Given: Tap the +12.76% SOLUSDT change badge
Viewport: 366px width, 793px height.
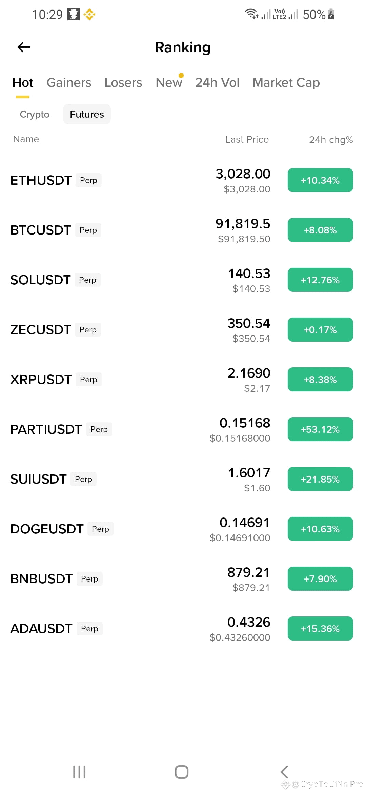Looking at the screenshot, I should [x=320, y=280].
